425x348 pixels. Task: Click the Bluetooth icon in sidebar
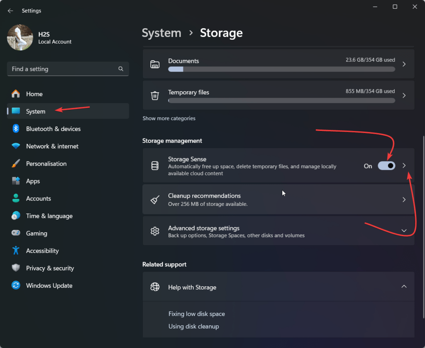pyautogui.click(x=16, y=128)
